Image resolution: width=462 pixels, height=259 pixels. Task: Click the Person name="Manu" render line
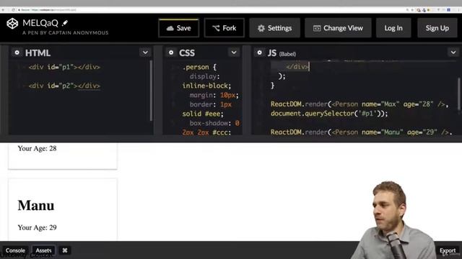(x=361, y=132)
